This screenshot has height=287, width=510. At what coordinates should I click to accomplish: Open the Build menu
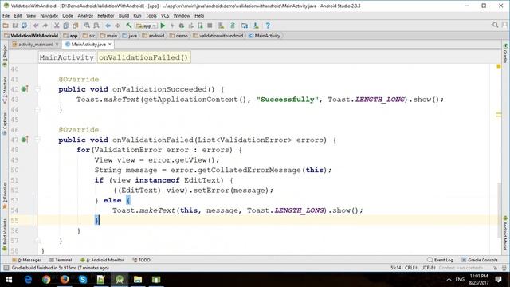click(x=124, y=16)
